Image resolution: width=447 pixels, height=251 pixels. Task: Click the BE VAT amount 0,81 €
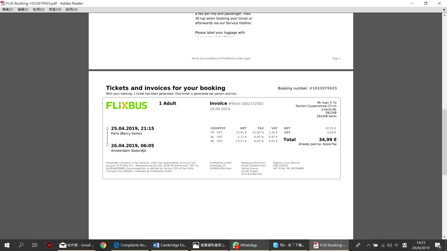pyautogui.click(x=273, y=141)
